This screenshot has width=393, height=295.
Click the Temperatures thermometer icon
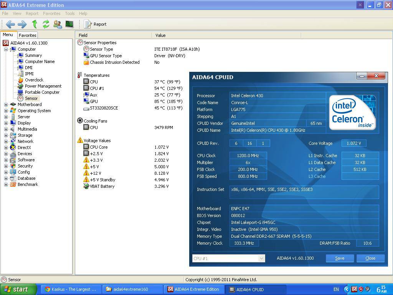click(x=80, y=75)
